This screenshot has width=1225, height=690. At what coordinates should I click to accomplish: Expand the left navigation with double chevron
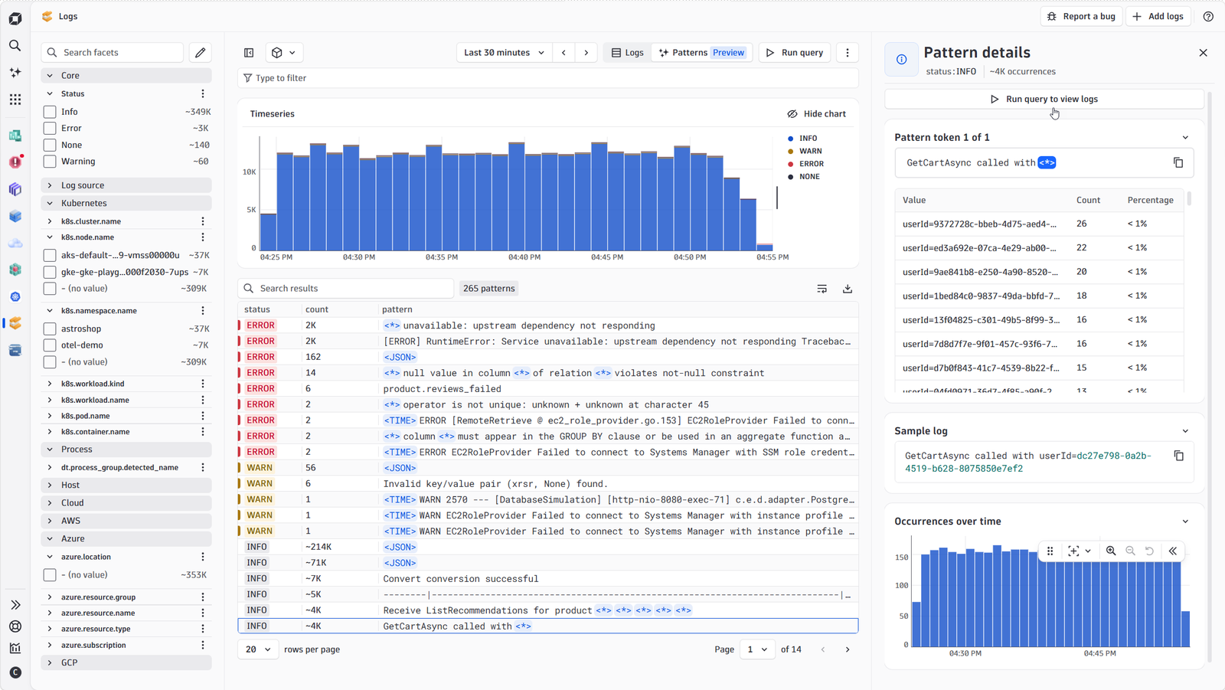click(15, 605)
